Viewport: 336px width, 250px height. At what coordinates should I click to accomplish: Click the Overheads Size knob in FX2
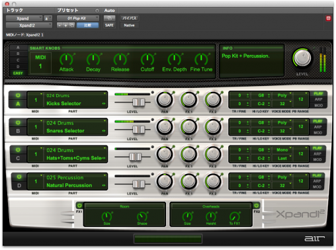point(187,216)
